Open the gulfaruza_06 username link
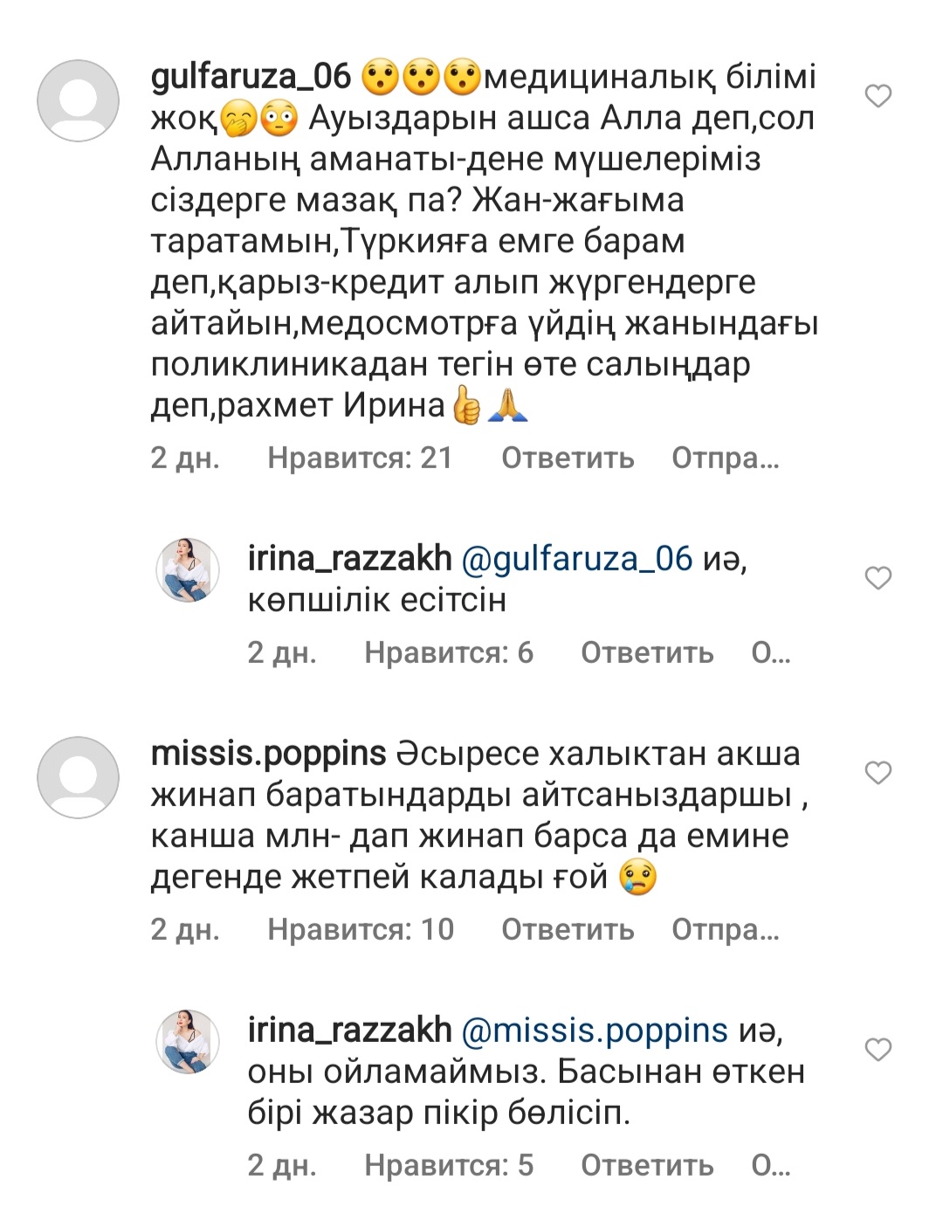Screen dimensions: 943x1214 tap(251, 77)
